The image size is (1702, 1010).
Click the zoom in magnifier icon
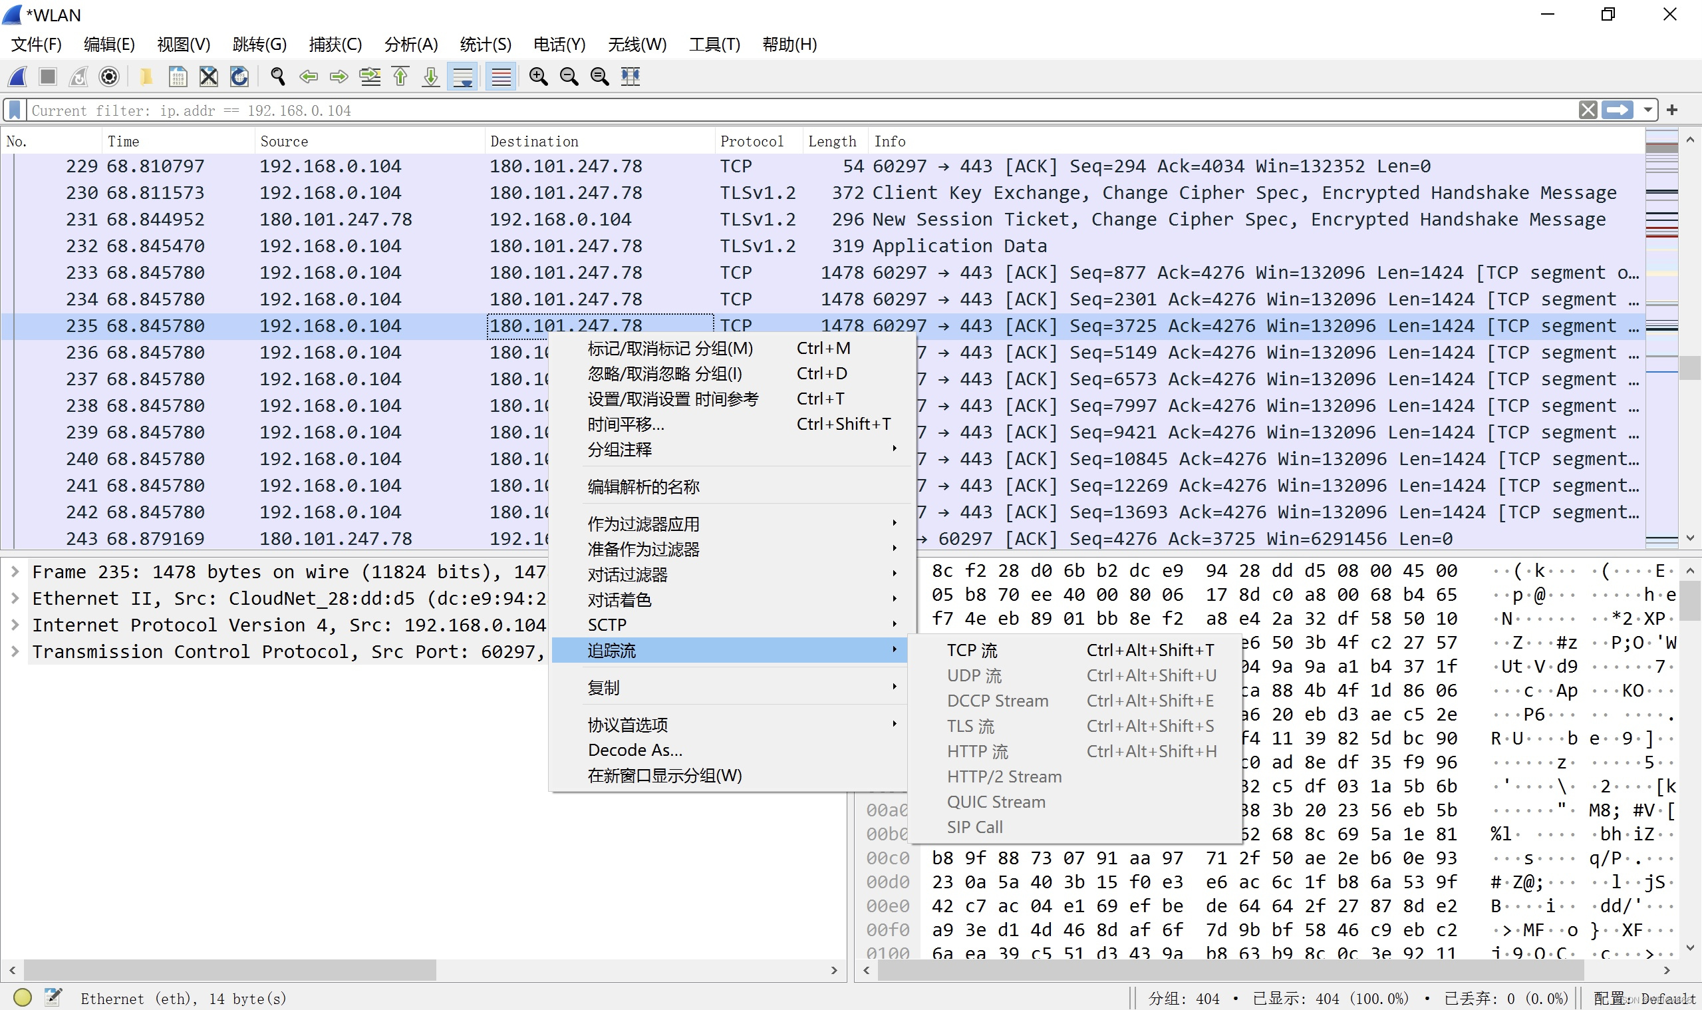(x=538, y=77)
